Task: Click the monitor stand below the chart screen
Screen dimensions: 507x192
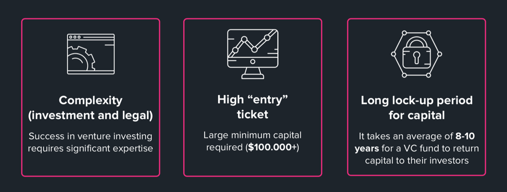Action: pyautogui.click(x=252, y=73)
